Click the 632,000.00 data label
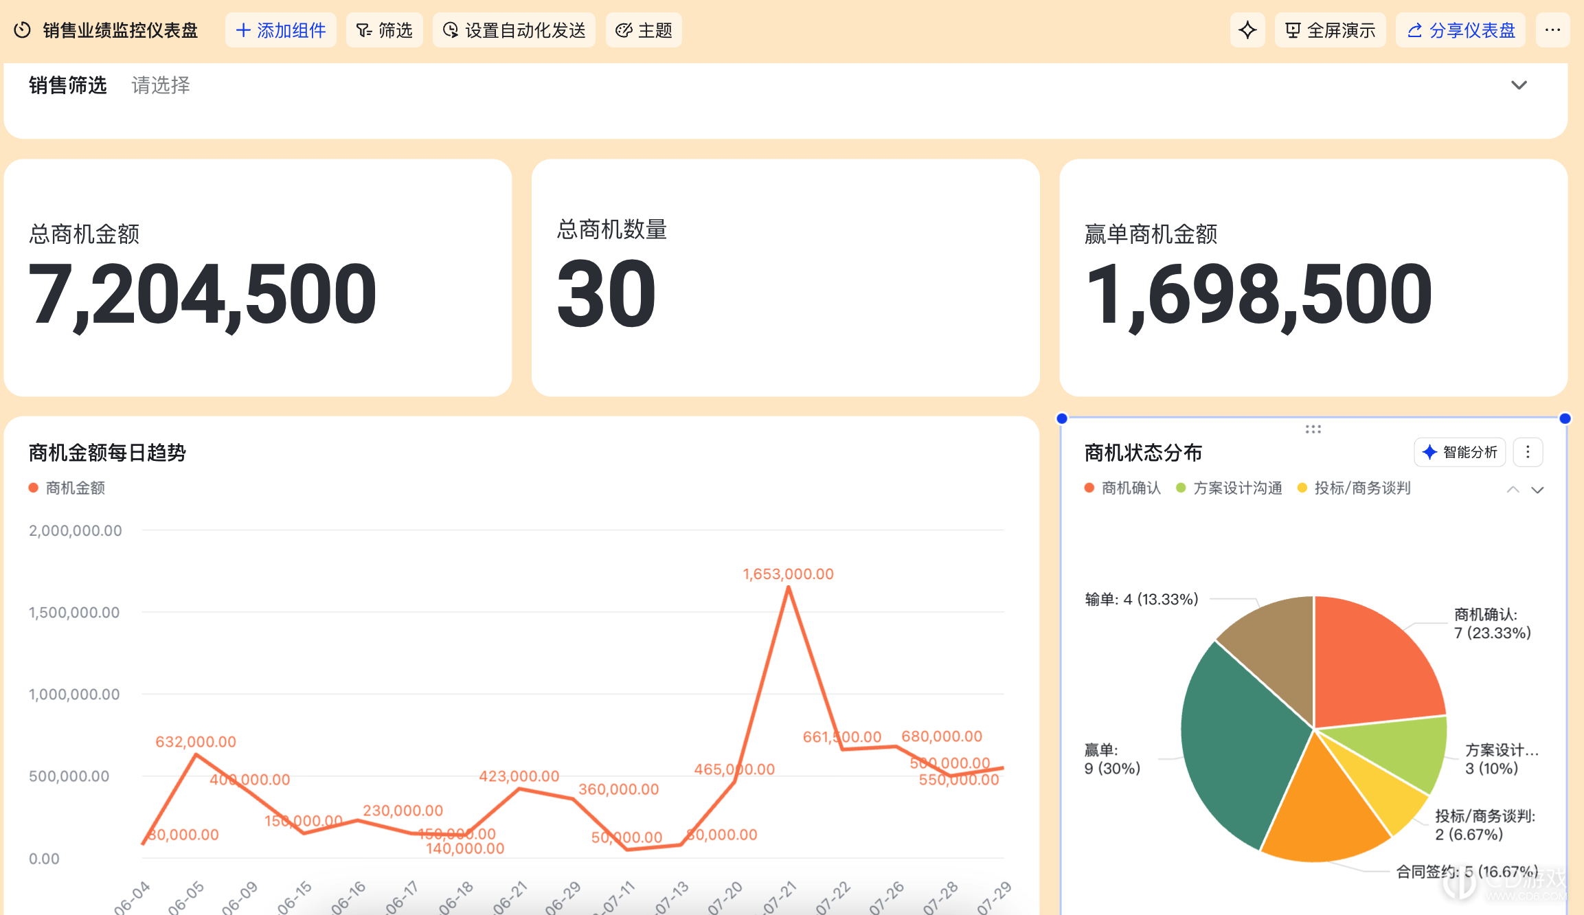Image resolution: width=1584 pixels, height=915 pixels. 196,741
